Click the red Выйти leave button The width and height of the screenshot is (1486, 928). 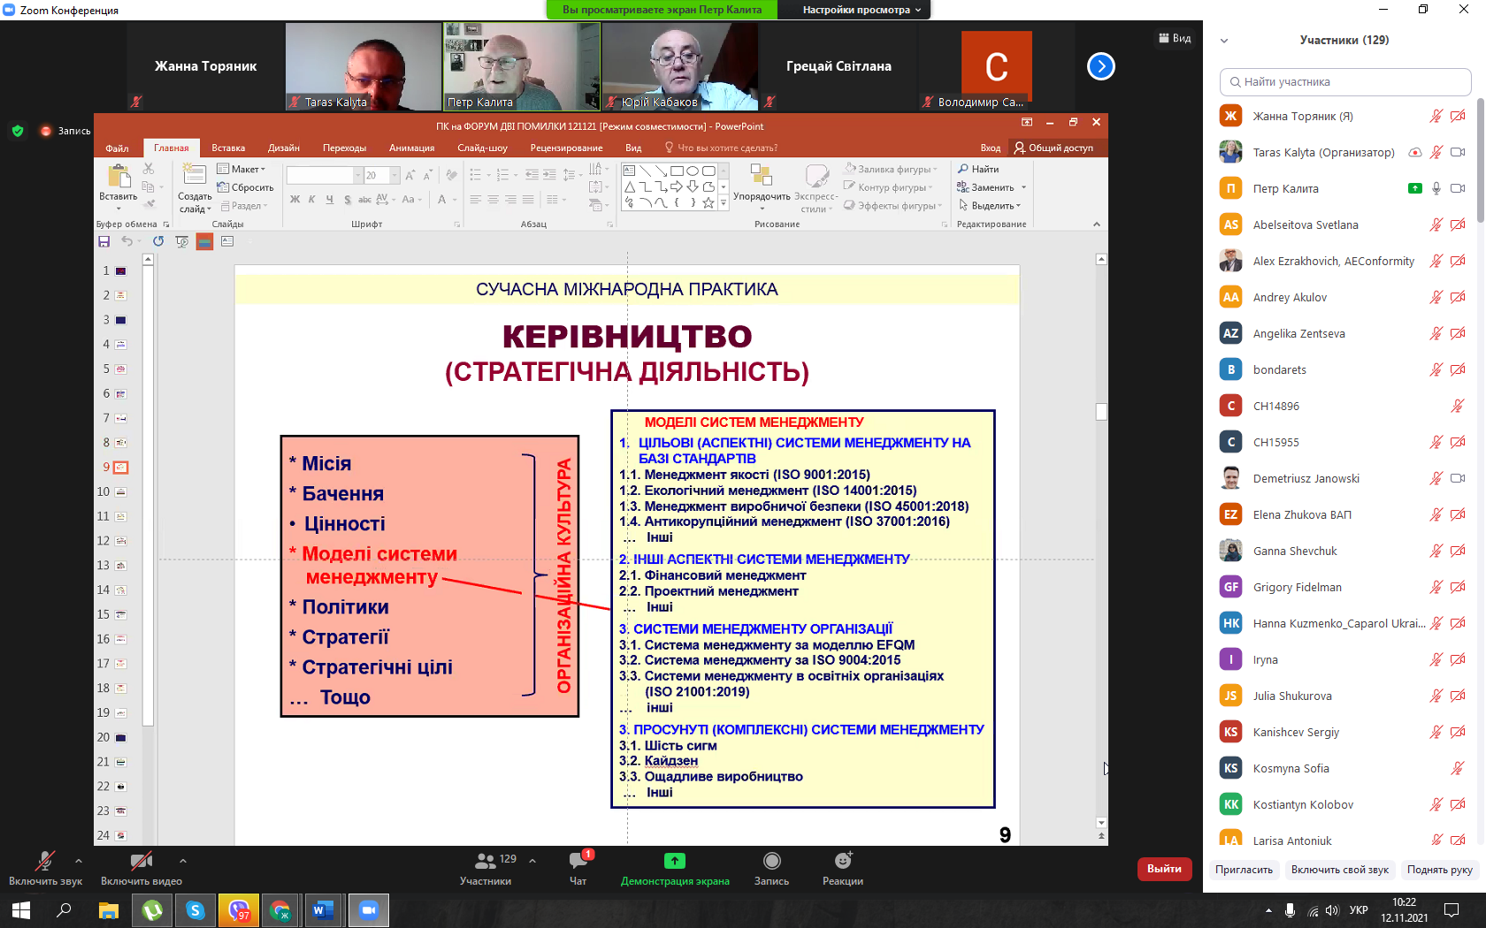(x=1164, y=869)
